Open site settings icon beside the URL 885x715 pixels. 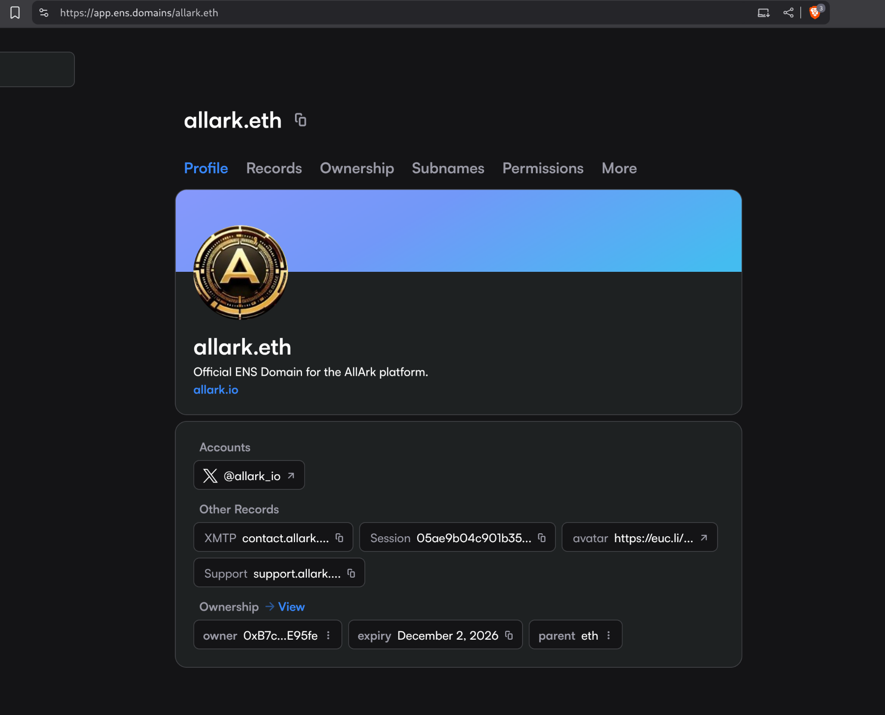click(x=44, y=13)
